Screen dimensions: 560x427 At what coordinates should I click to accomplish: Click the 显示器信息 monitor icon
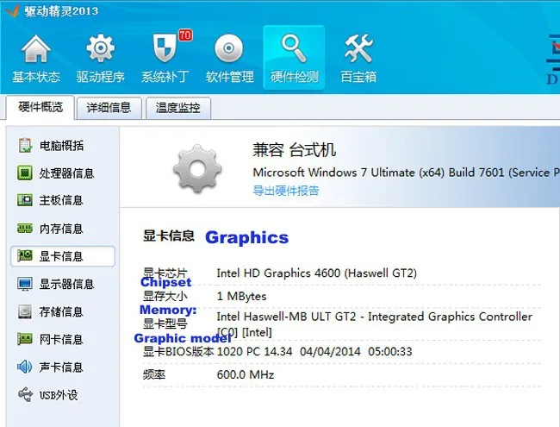point(25,284)
